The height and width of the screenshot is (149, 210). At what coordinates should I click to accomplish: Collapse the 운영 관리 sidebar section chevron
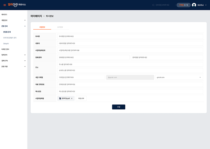[x=25, y=26]
